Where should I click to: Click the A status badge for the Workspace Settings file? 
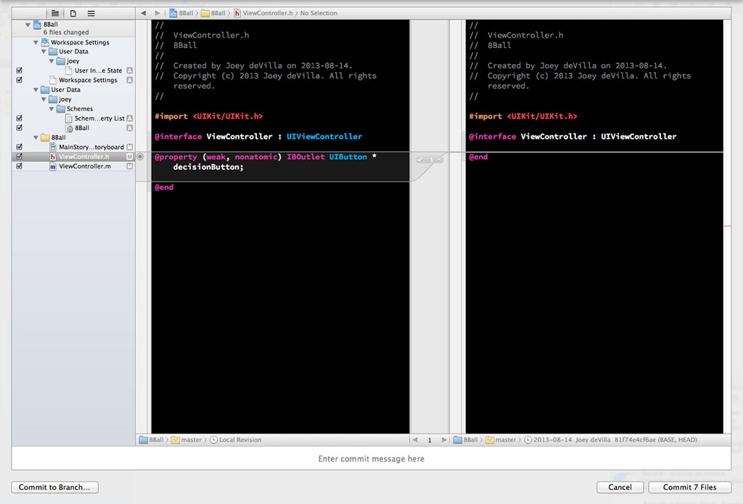(x=129, y=80)
